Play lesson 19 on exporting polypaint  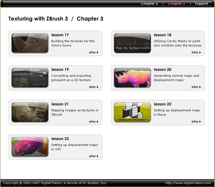(x=94, y=87)
